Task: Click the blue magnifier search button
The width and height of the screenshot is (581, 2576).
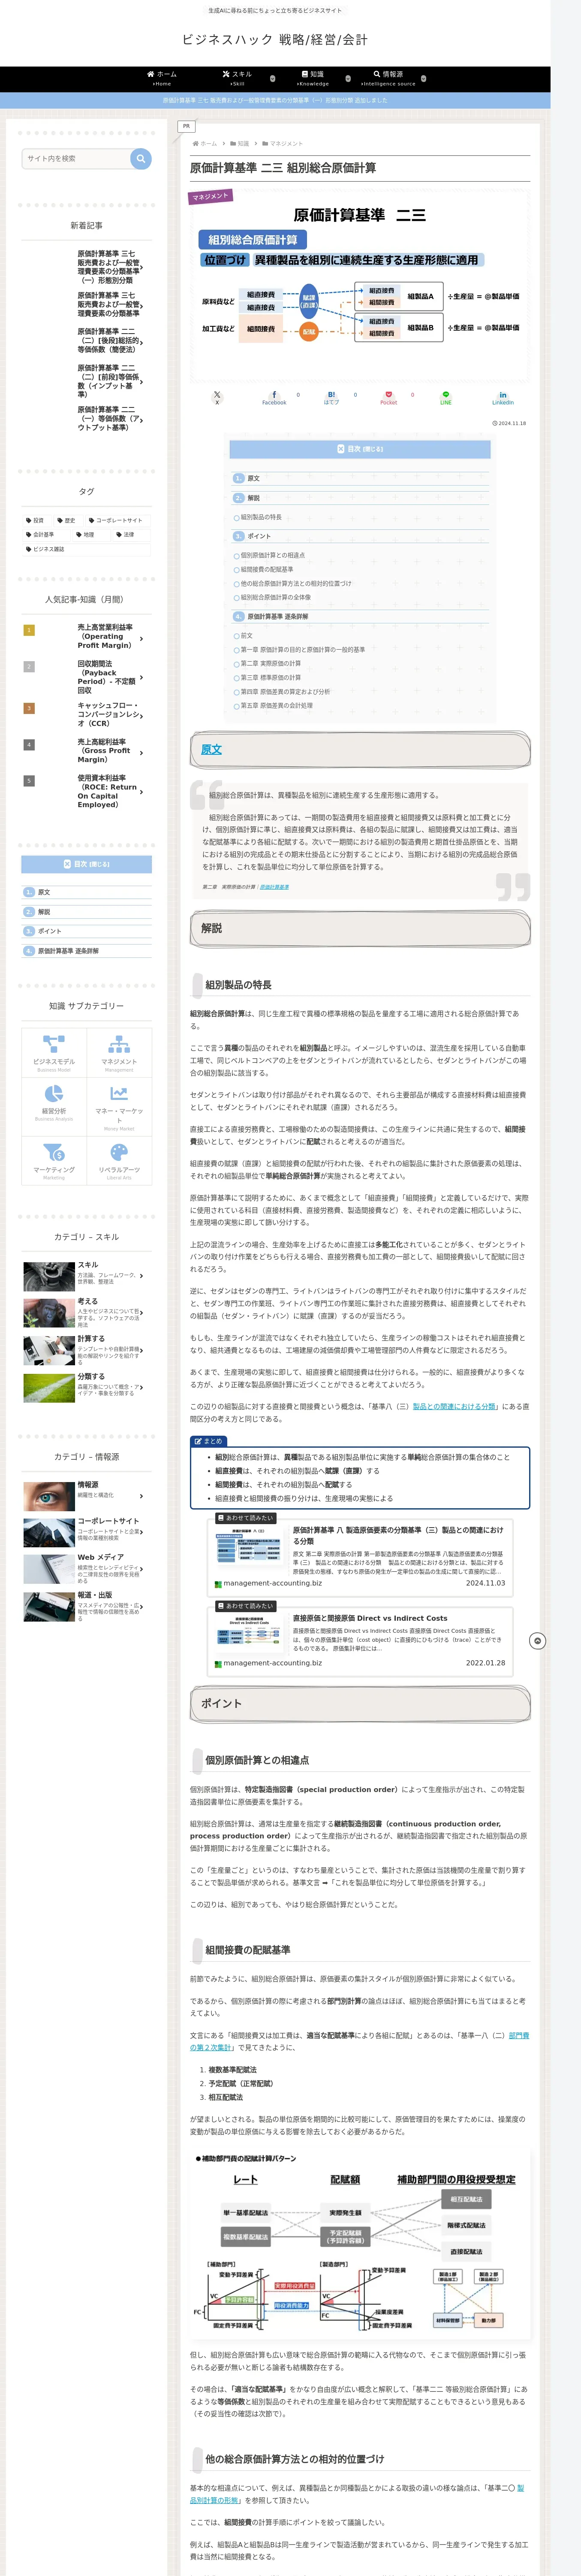Action: tap(141, 158)
